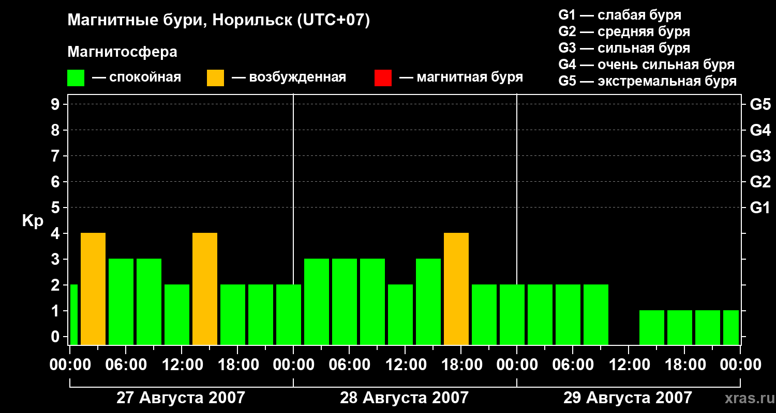Click the 12:00 time label of 27 August
776x413 pixels.
[182, 364]
